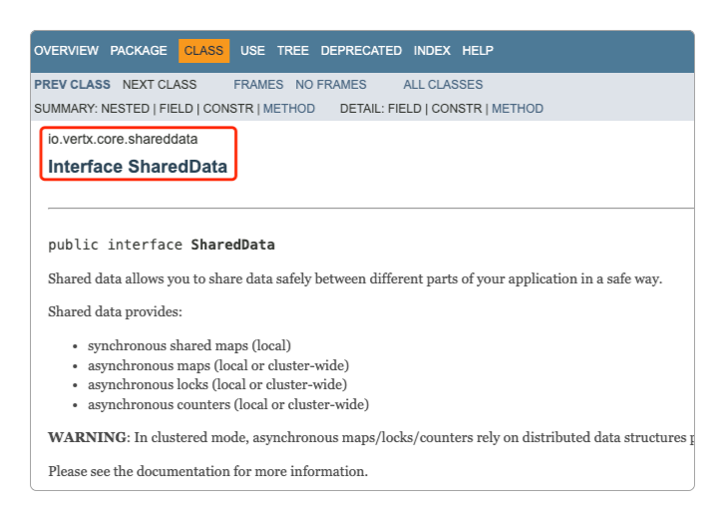Click CONSTR in the SUMMARY row
This screenshot has height=521, width=725.
click(228, 109)
